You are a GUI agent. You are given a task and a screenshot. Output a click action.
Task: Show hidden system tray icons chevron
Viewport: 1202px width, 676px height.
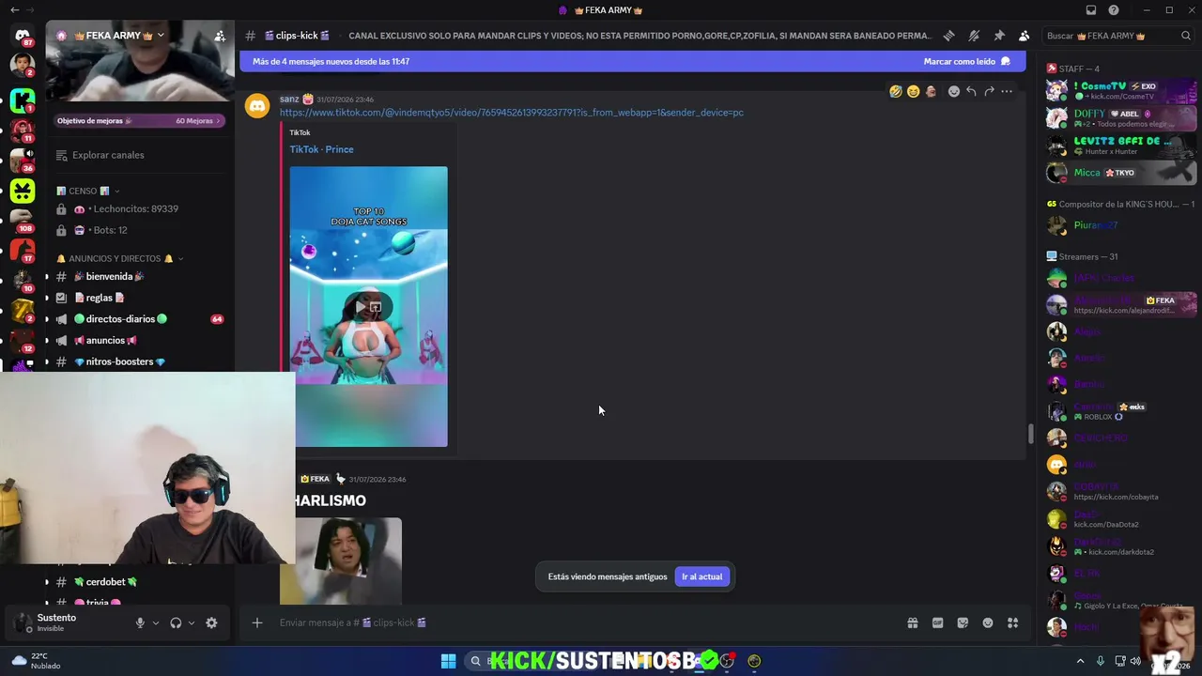pyautogui.click(x=1080, y=661)
